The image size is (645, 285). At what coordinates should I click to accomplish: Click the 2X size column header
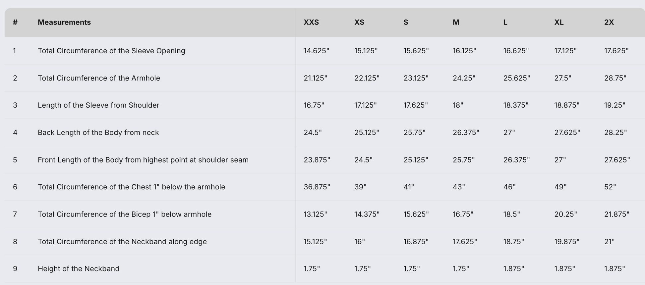click(x=609, y=22)
